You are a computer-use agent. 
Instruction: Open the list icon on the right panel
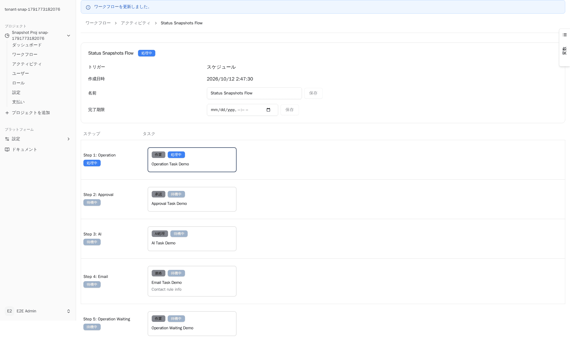tap(565, 35)
